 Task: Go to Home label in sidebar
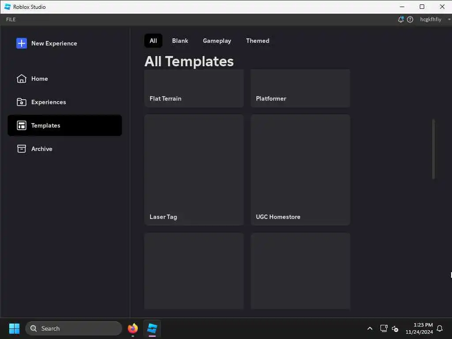pyautogui.click(x=39, y=79)
